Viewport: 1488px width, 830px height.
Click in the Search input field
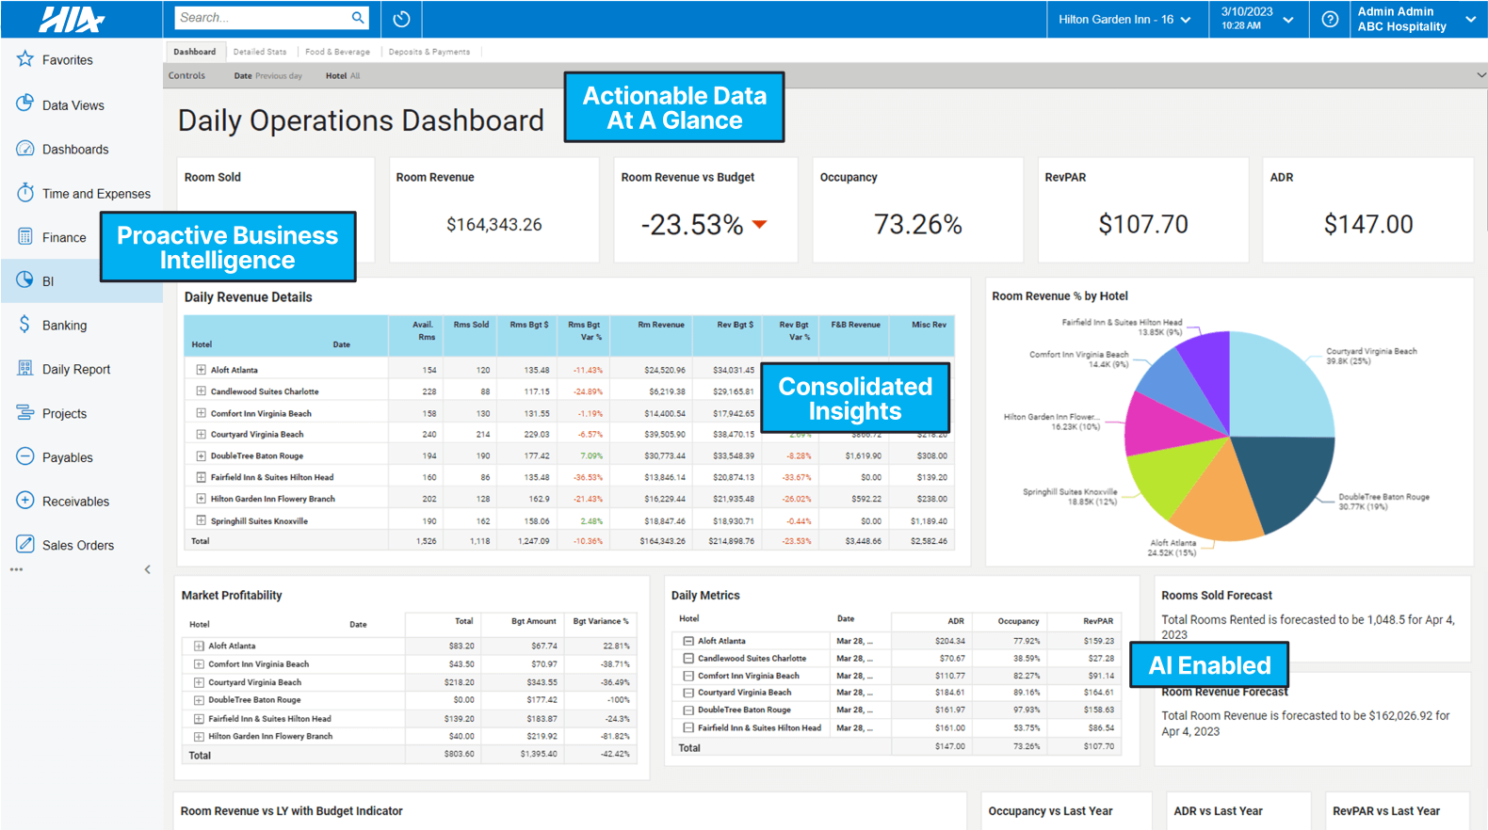262,18
